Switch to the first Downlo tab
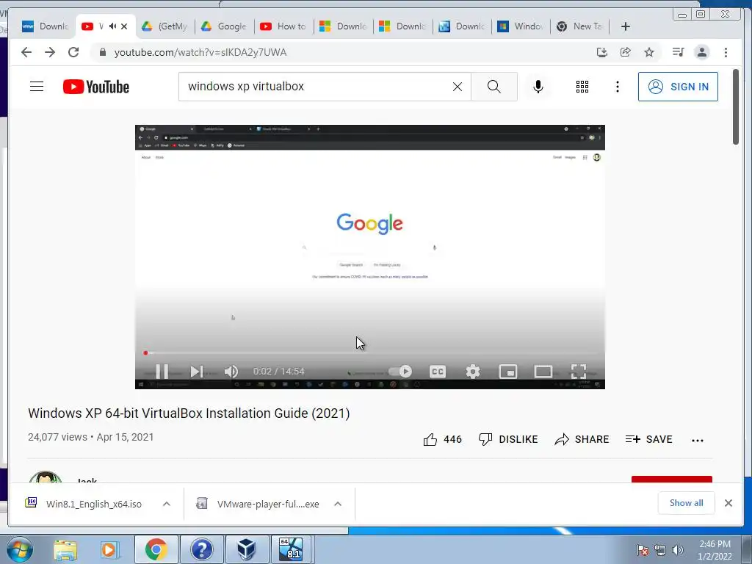The height and width of the screenshot is (564, 752). pyautogui.click(x=46, y=26)
